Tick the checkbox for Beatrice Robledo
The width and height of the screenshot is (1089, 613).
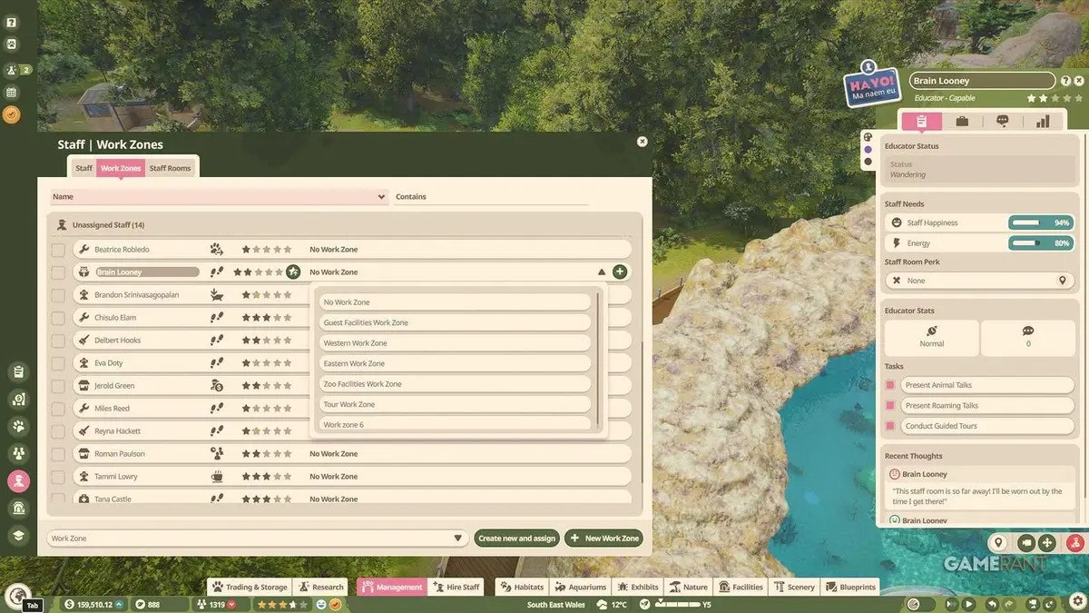[58, 249]
